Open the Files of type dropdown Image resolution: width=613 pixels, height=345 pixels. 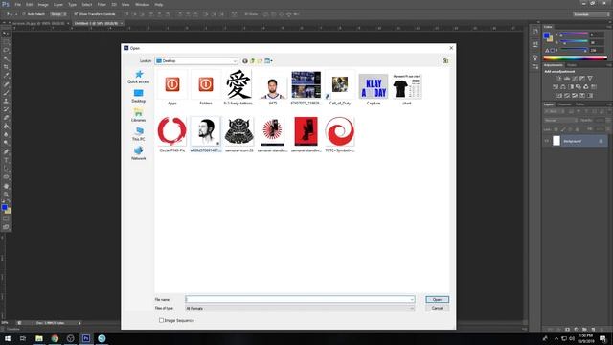point(300,309)
